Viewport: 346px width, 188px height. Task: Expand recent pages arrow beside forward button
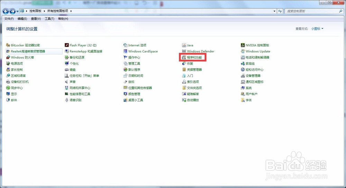(x=17, y=11)
